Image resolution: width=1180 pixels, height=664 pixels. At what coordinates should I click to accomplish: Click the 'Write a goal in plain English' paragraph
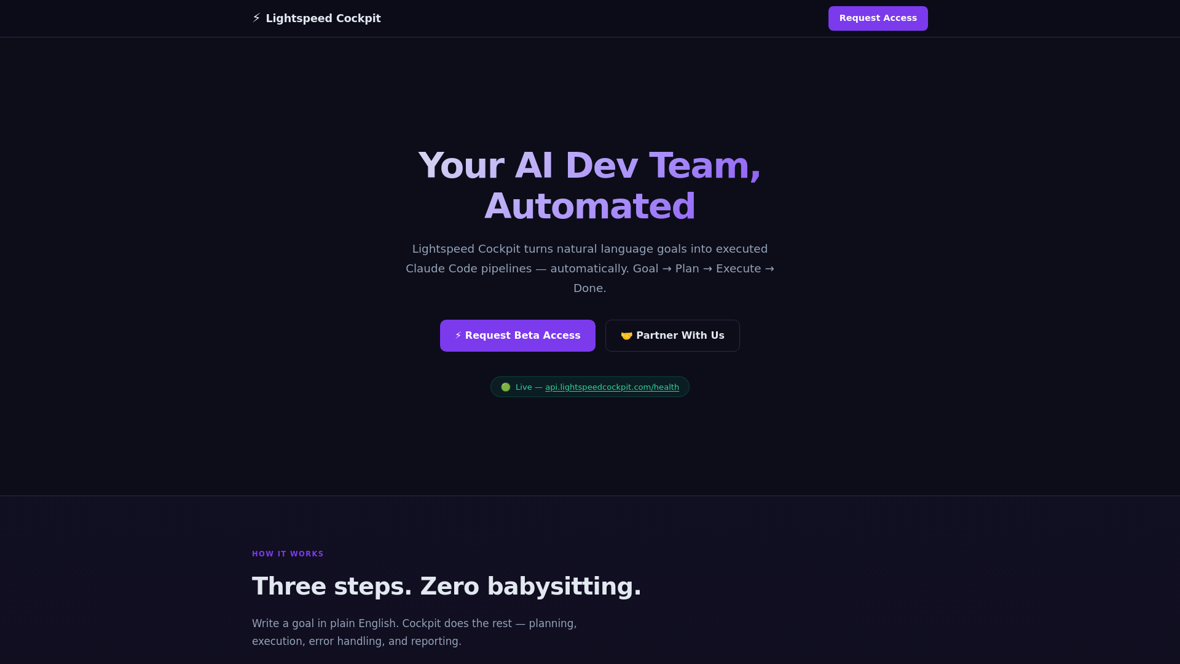tap(414, 632)
